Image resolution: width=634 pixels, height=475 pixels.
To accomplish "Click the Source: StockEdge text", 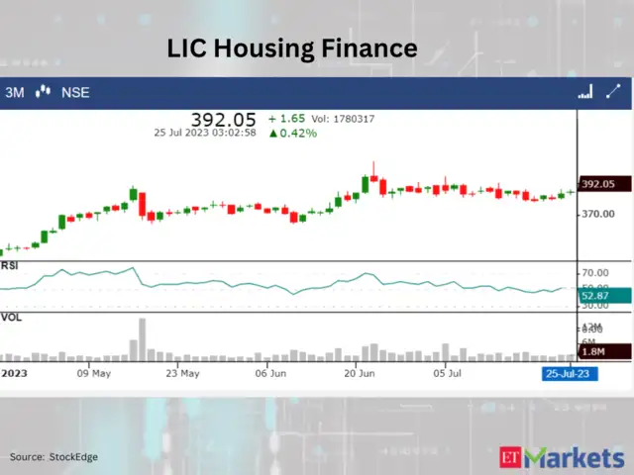I will [53, 456].
